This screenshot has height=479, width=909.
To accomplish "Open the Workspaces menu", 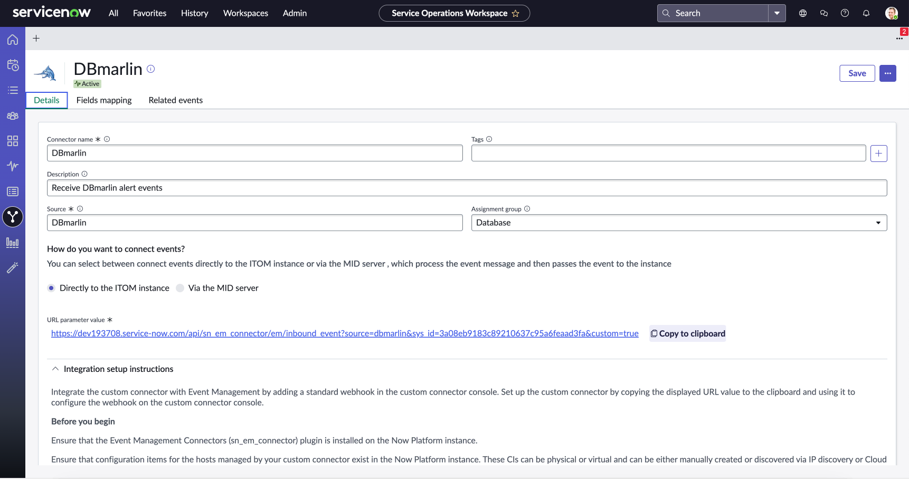I will tap(245, 13).
